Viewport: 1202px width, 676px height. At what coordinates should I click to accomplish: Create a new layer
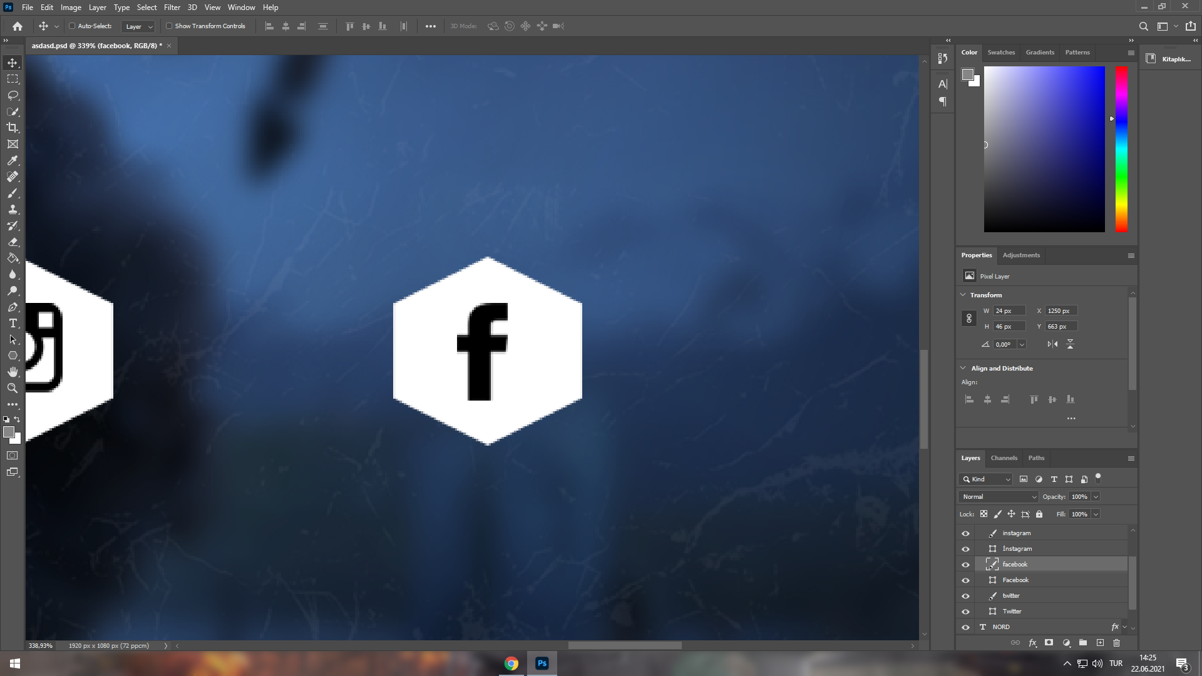tap(1100, 643)
